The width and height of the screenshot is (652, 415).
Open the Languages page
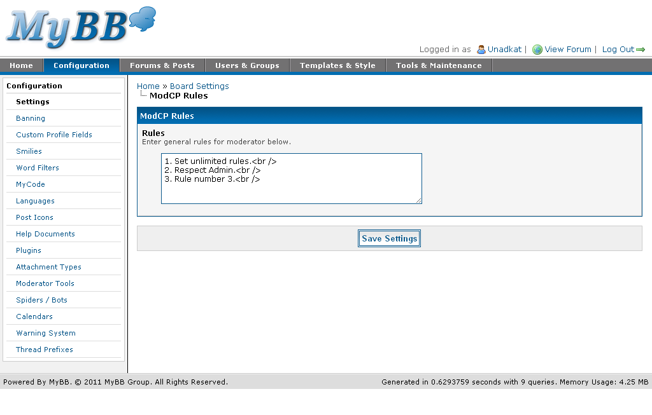[36, 201]
